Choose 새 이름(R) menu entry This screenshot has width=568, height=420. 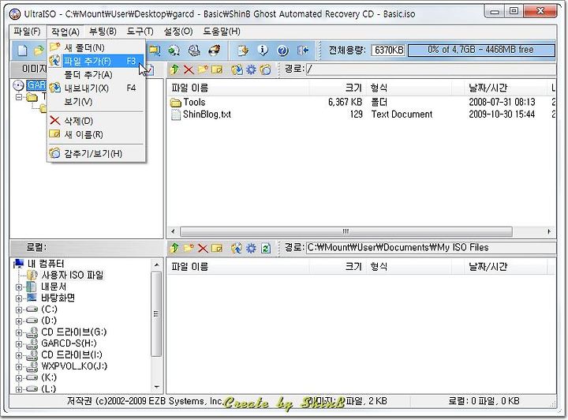[x=96, y=135]
